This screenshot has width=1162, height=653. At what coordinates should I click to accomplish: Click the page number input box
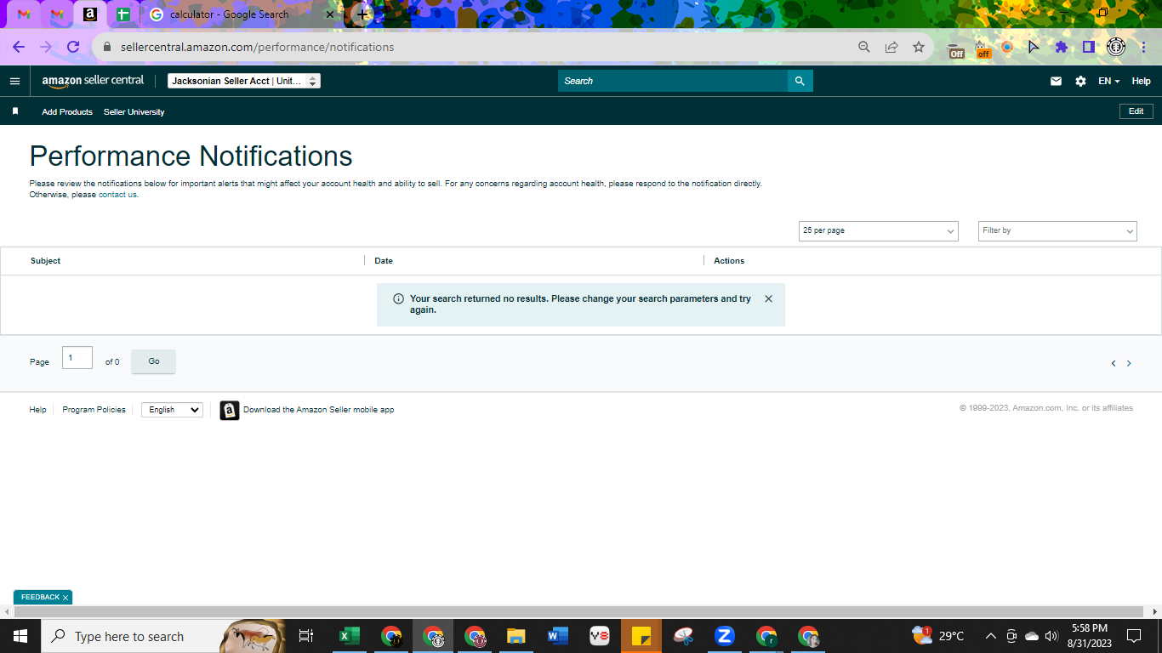77,358
